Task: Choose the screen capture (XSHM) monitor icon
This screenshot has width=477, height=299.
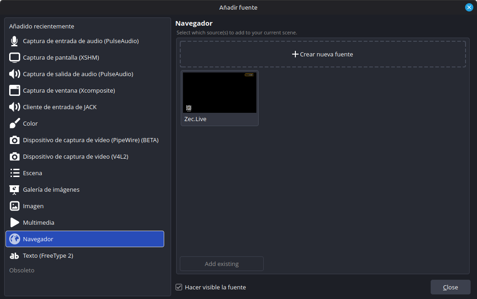Action: pyautogui.click(x=15, y=57)
